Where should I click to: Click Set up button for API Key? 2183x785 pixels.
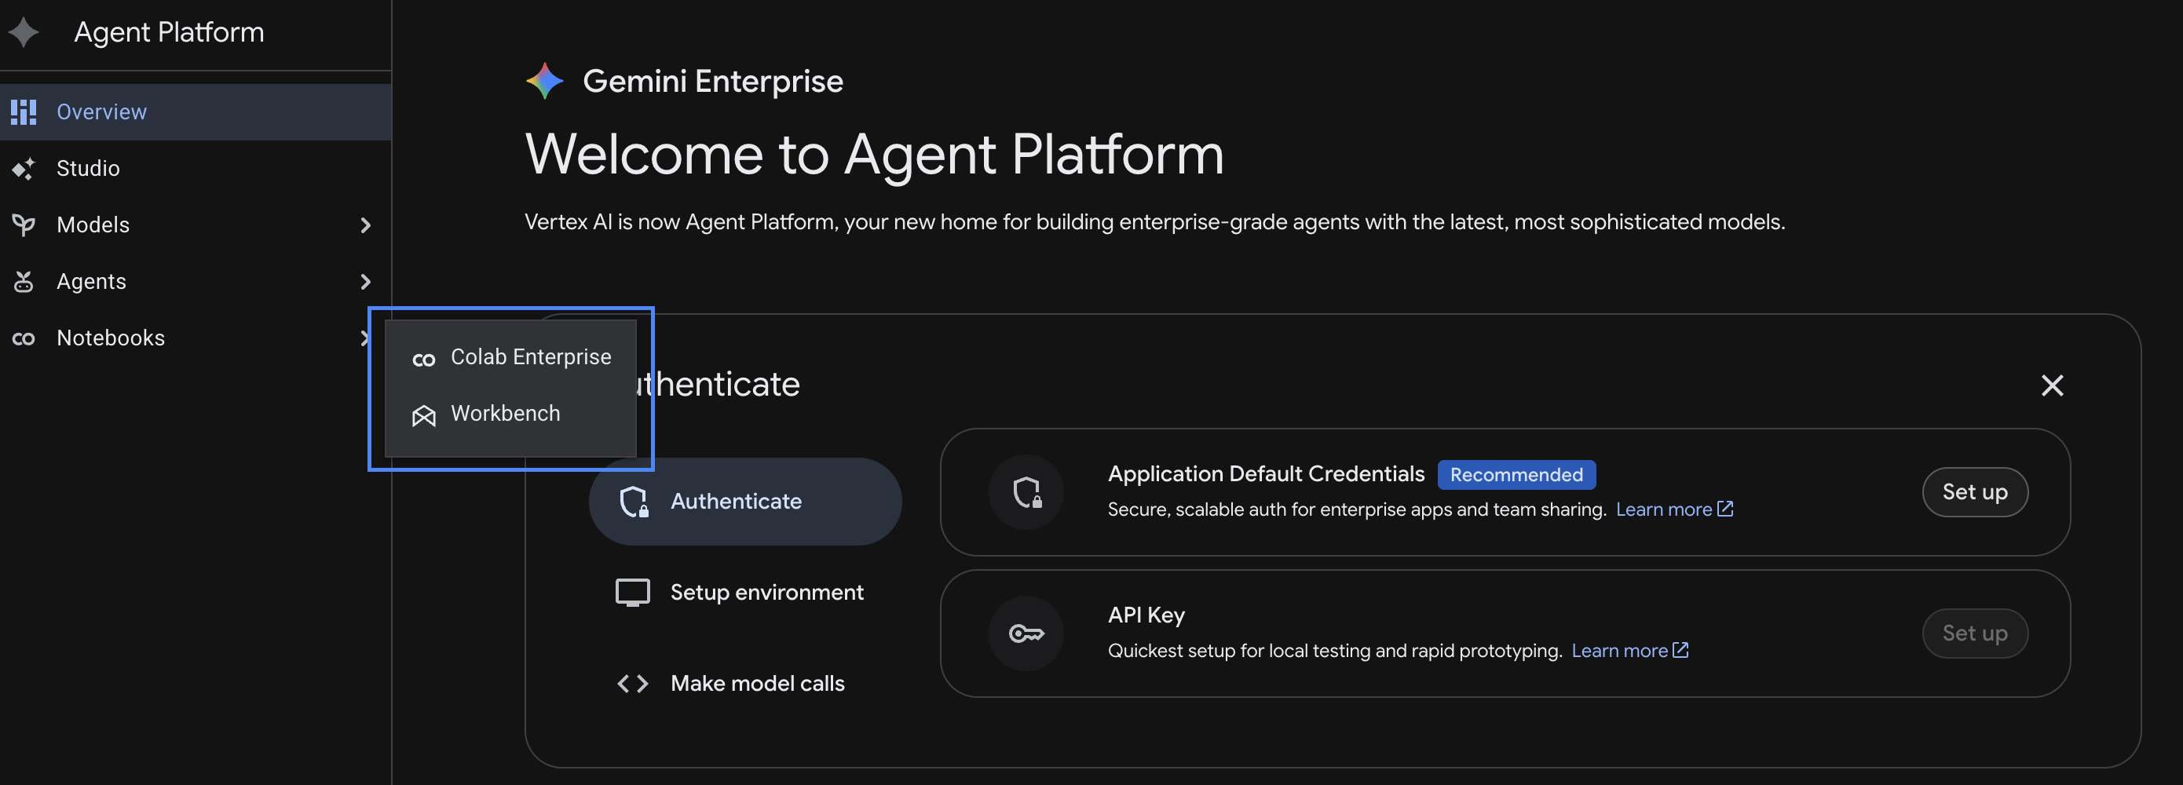tap(1975, 633)
